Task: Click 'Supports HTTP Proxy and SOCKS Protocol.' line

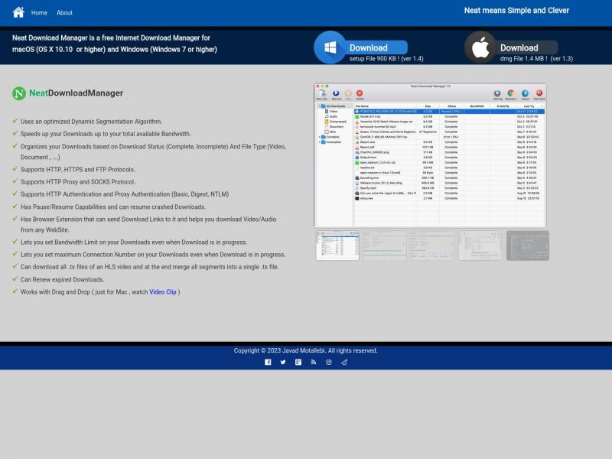Action: (x=78, y=182)
